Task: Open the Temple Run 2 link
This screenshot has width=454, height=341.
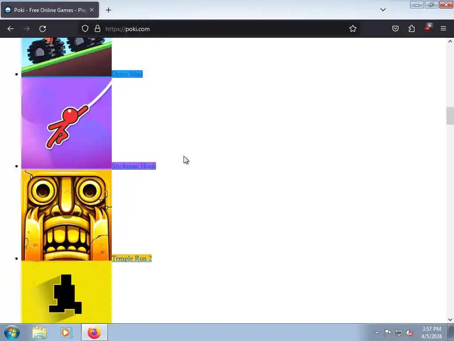Action: pos(132,258)
